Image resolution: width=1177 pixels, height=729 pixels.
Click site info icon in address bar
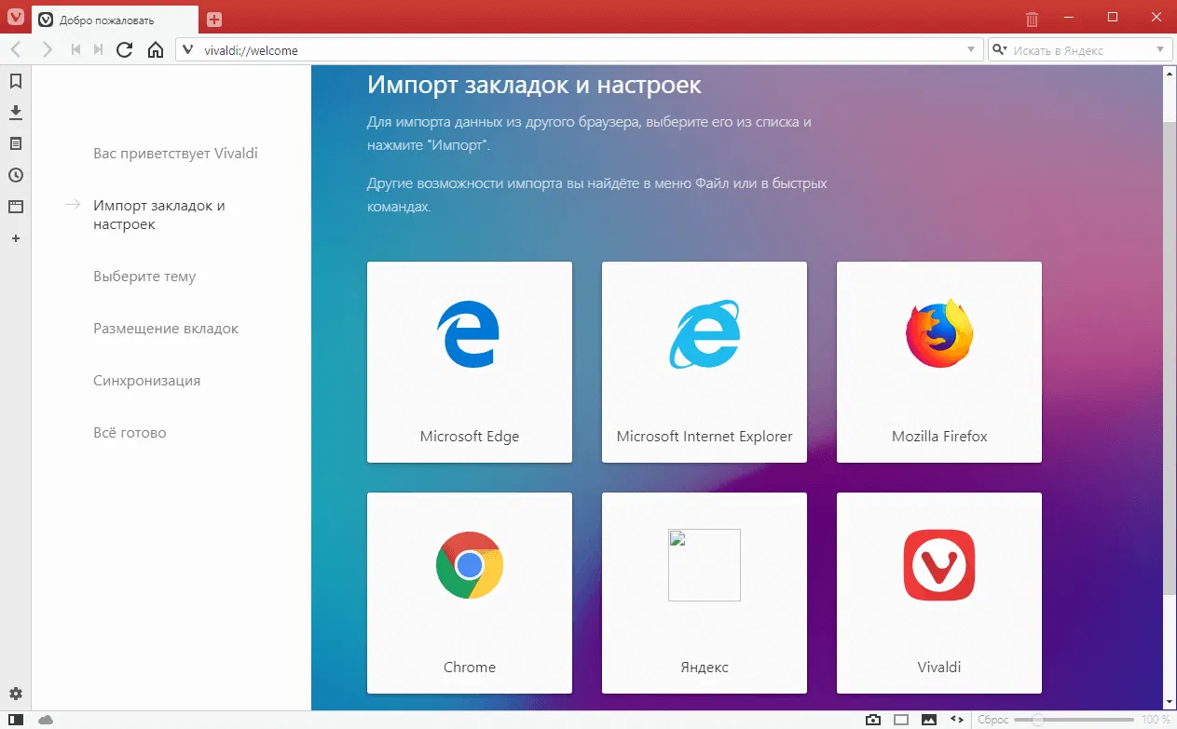point(188,50)
